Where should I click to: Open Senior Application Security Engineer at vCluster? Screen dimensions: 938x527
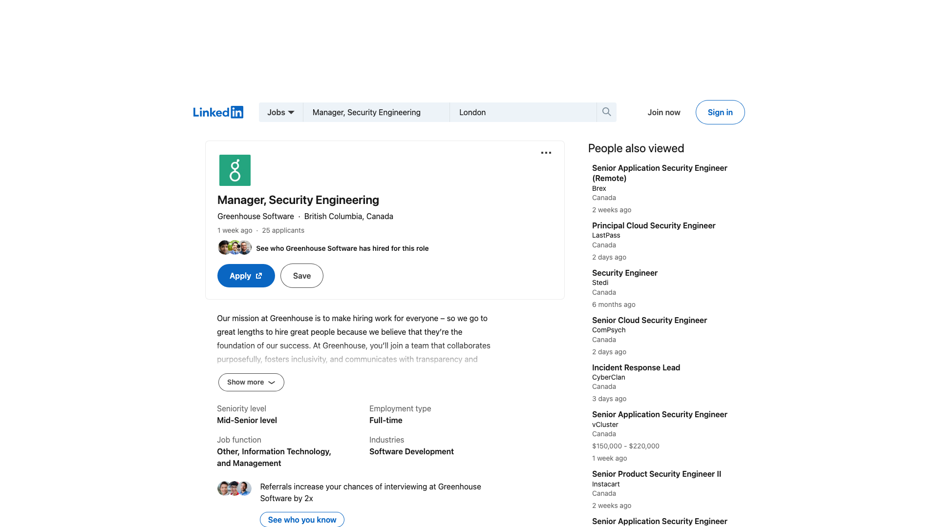tap(660, 414)
